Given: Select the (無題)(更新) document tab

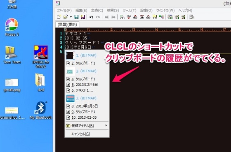Looking at the screenshot, I should point(67,24).
